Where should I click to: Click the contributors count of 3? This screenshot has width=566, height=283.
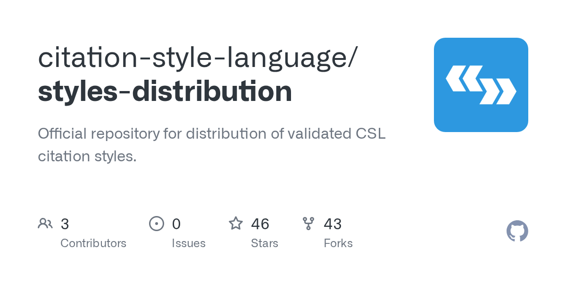pyautogui.click(x=65, y=224)
